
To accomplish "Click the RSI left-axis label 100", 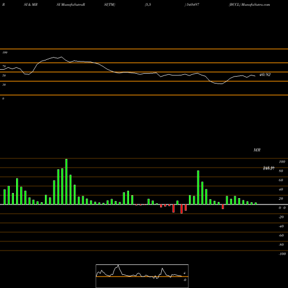I will 5,52.
